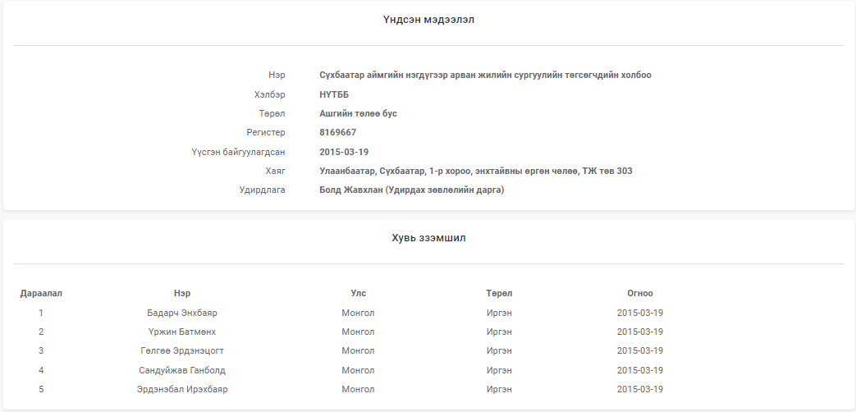Click the Хувь эзэмшил section heading
856x412 pixels.
coord(428,238)
